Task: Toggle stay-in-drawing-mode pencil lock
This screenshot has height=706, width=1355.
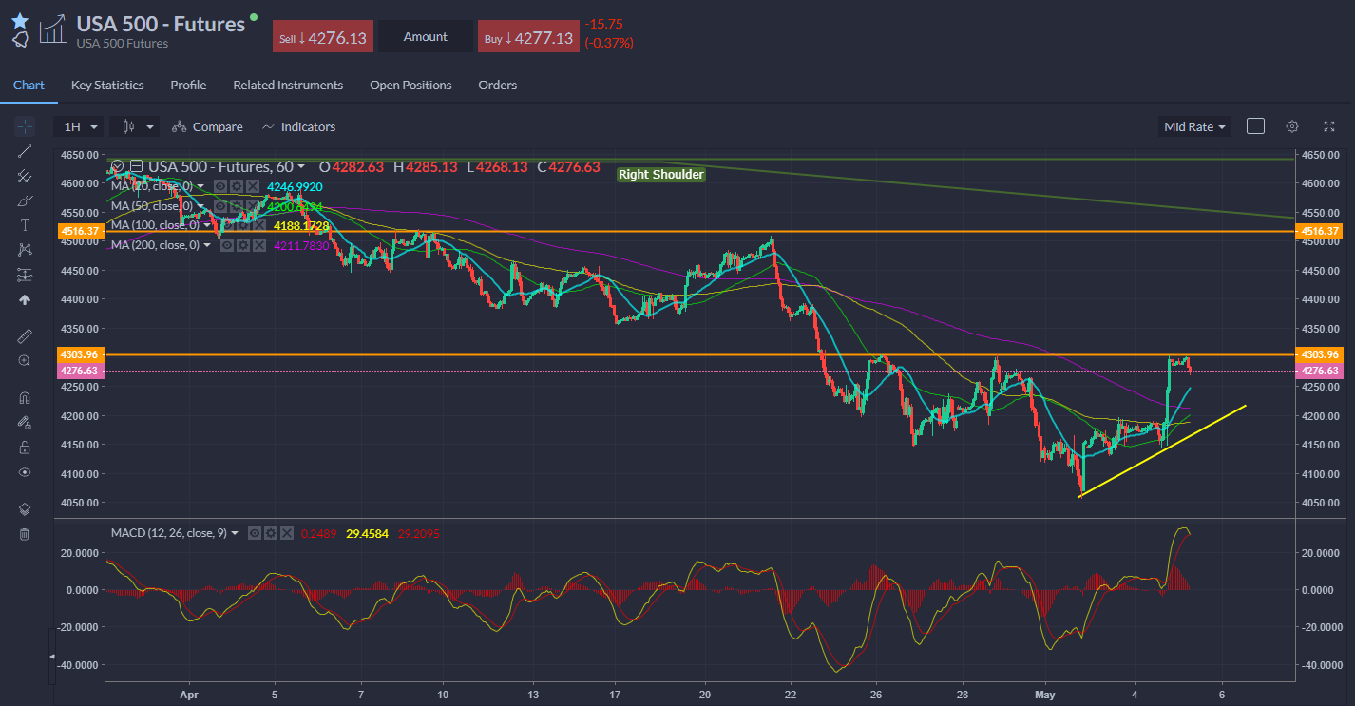Action: coord(25,423)
